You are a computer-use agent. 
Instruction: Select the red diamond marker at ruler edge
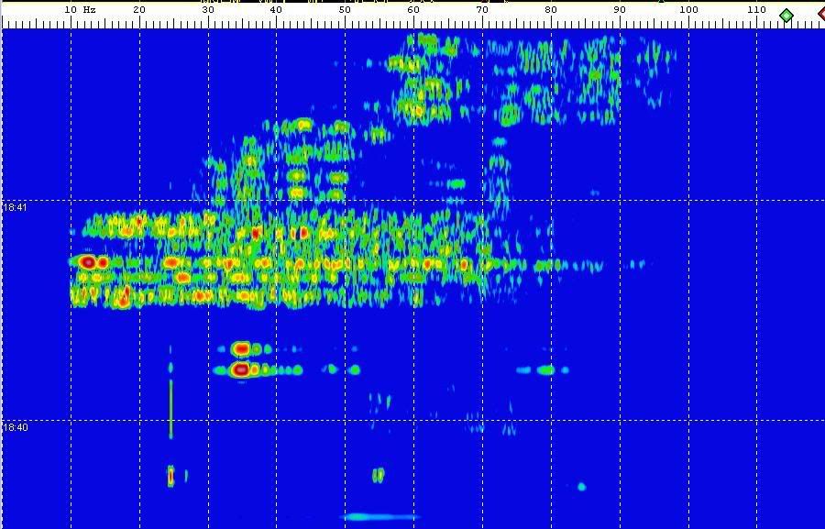tap(821, 15)
